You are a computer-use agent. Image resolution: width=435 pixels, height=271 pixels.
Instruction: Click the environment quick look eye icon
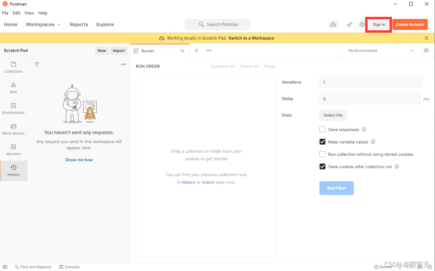click(x=426, y=51)
